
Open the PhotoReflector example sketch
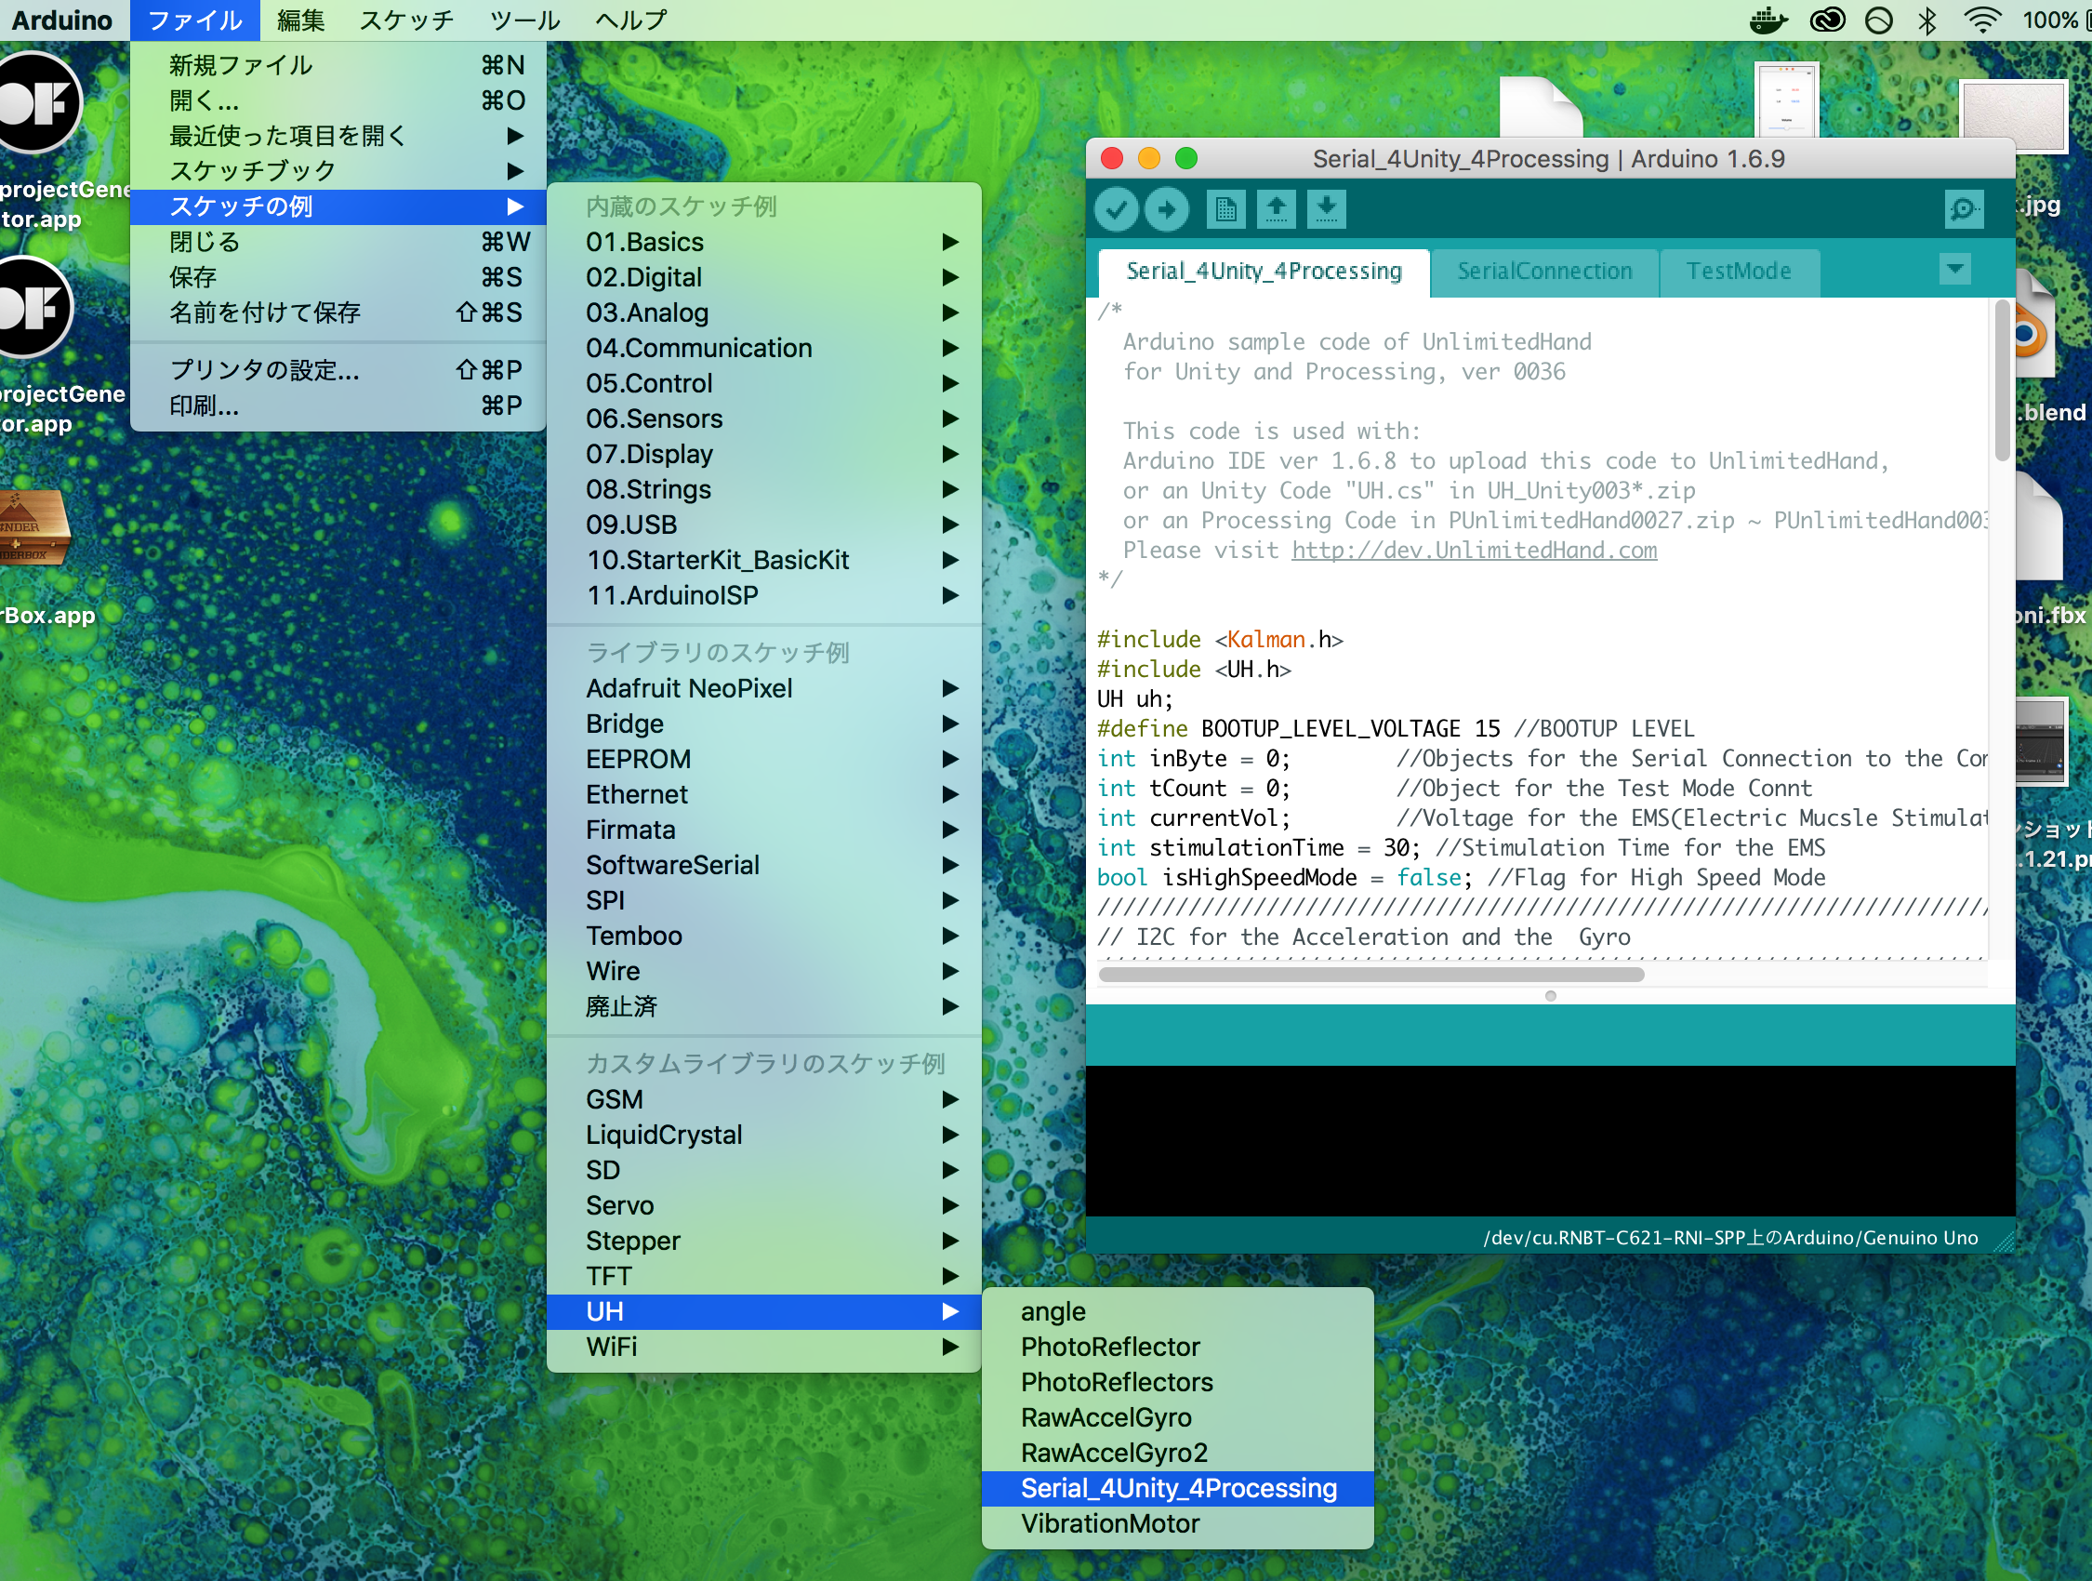click(x=1177, y=1347)
